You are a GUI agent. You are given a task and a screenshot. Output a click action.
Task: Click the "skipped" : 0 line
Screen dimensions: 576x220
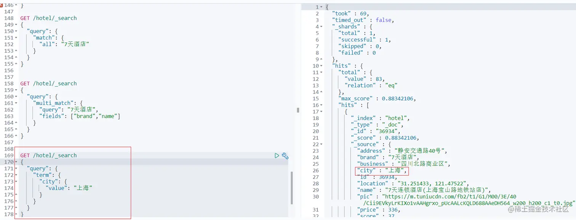[x=360, y=46]
